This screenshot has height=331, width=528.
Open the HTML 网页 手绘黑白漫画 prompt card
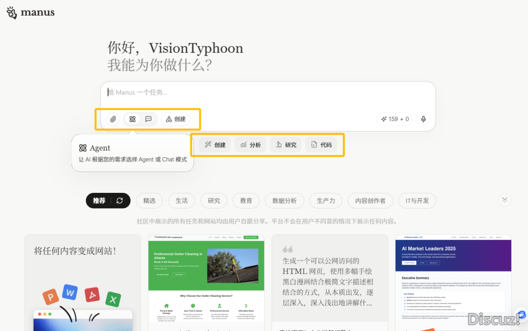pyautogui.click(x=330, y=283)
